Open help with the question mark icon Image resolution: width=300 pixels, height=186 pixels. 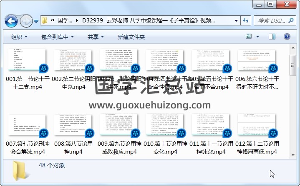287,37
